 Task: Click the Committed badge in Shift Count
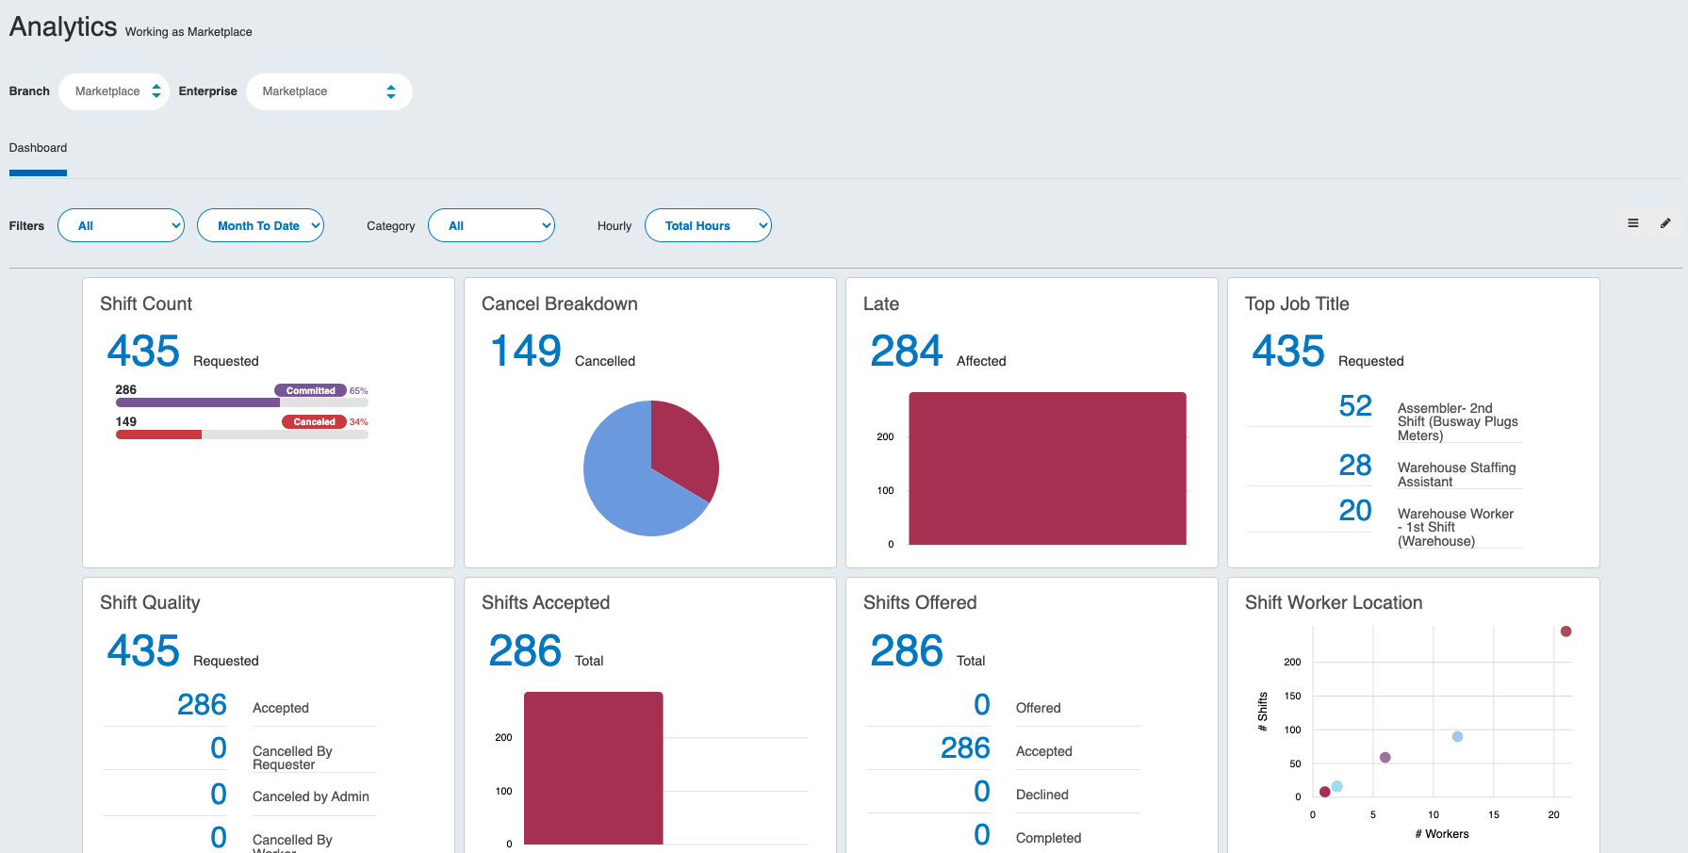coord(310,390)
